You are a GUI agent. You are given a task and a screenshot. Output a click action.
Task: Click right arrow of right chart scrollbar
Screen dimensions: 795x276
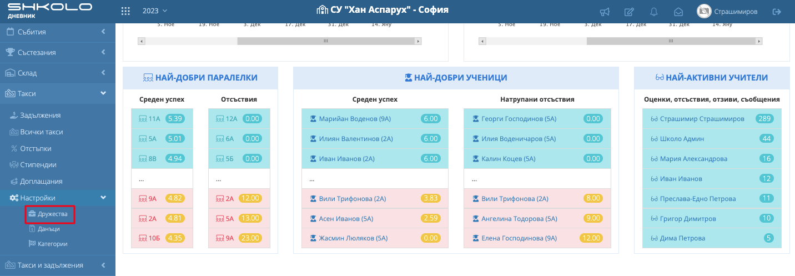[759, 41]
